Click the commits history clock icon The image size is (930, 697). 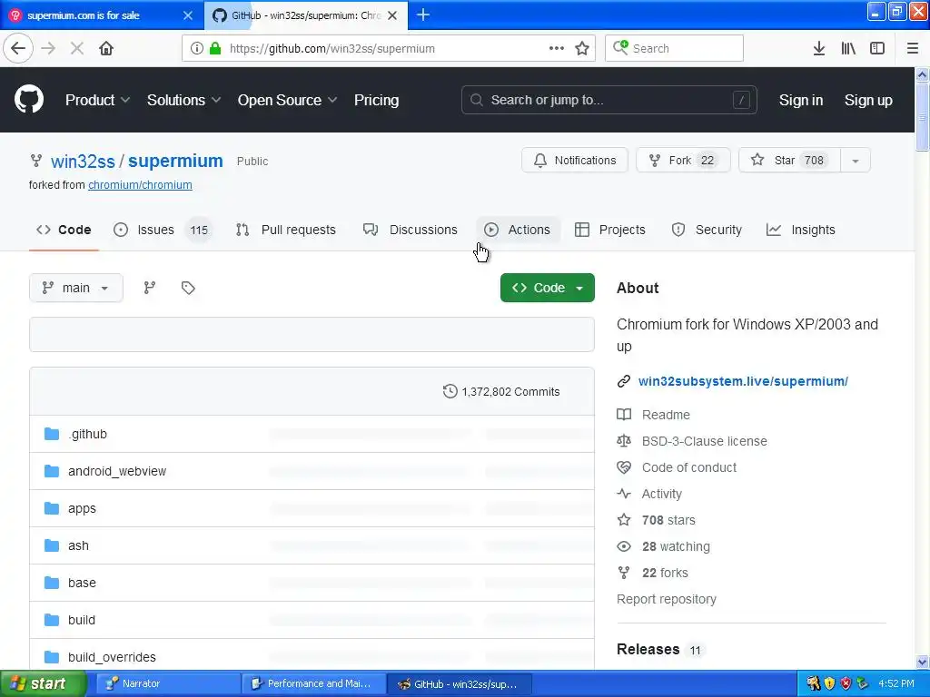(450, 391)
